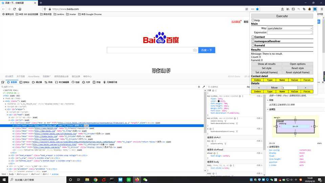Click camera icon in Baidu search box
The image size is (325, 183).
click(x=195, y=50)
